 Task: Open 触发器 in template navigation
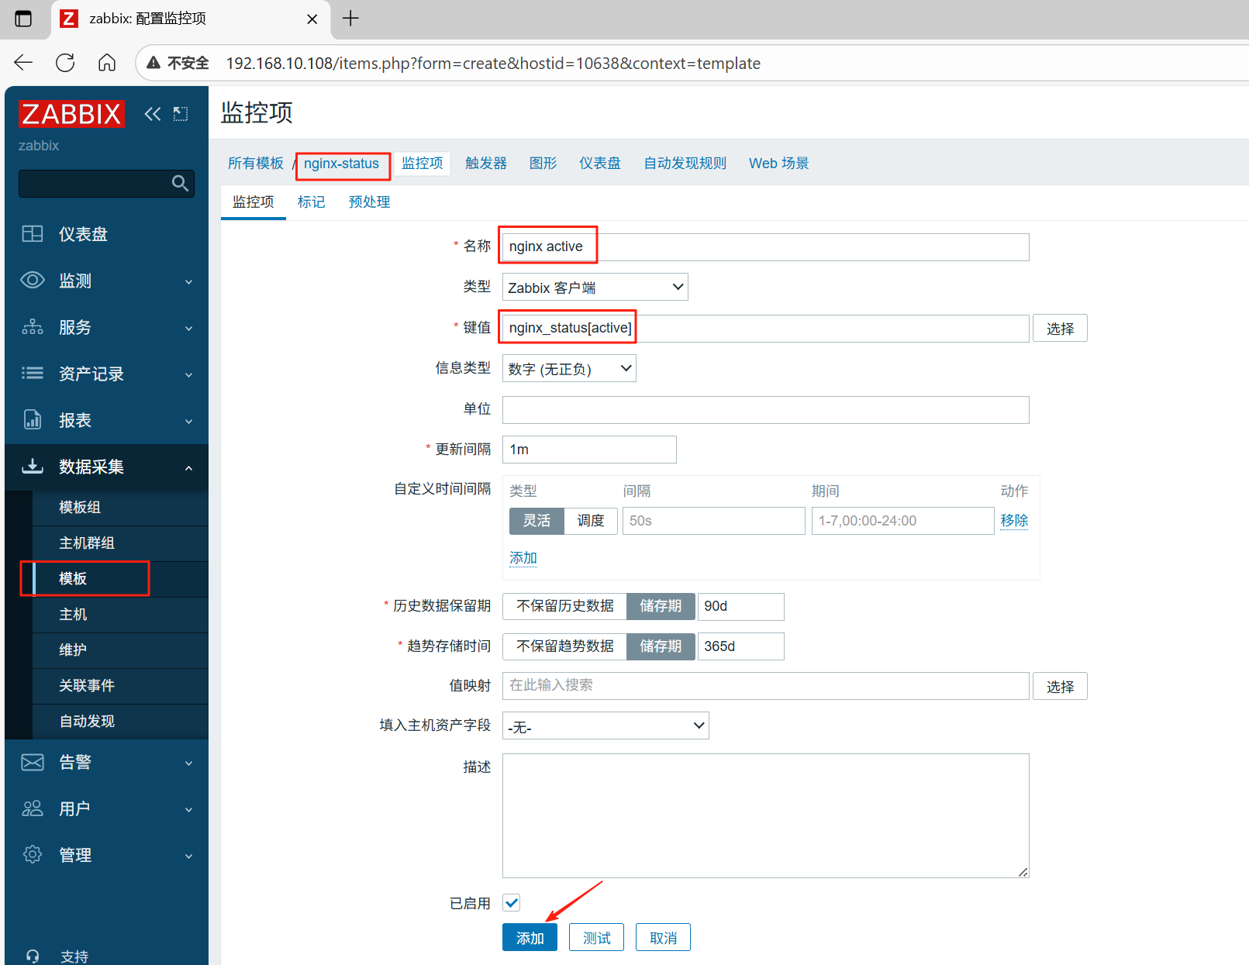click(486, 164)
